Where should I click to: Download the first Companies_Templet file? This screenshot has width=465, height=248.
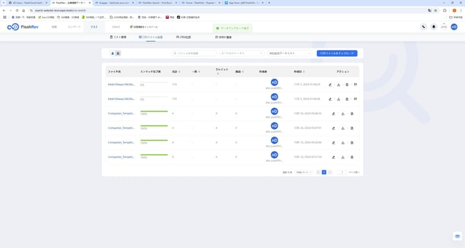(343, 114)
